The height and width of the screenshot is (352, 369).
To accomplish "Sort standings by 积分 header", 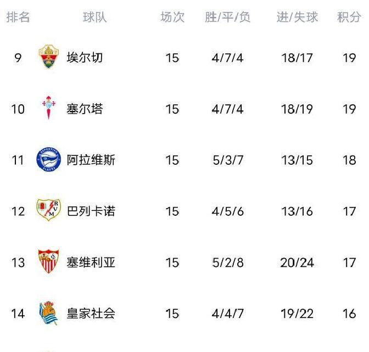I will (349, 18).
